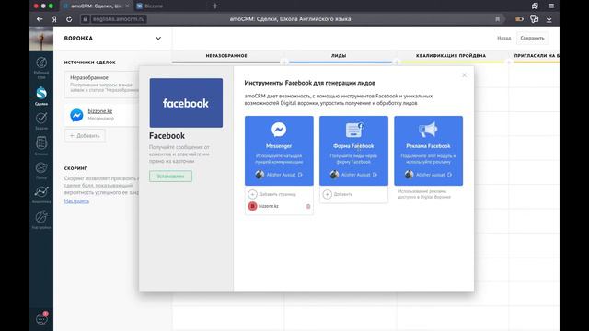The width and height of the screenshot is (589, 331).
Task: Click the Назад link at top right
Action: [503, 38]
